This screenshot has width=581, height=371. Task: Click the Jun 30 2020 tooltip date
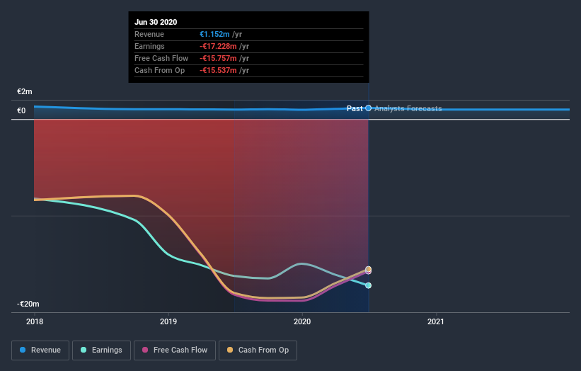coord(156,22)
